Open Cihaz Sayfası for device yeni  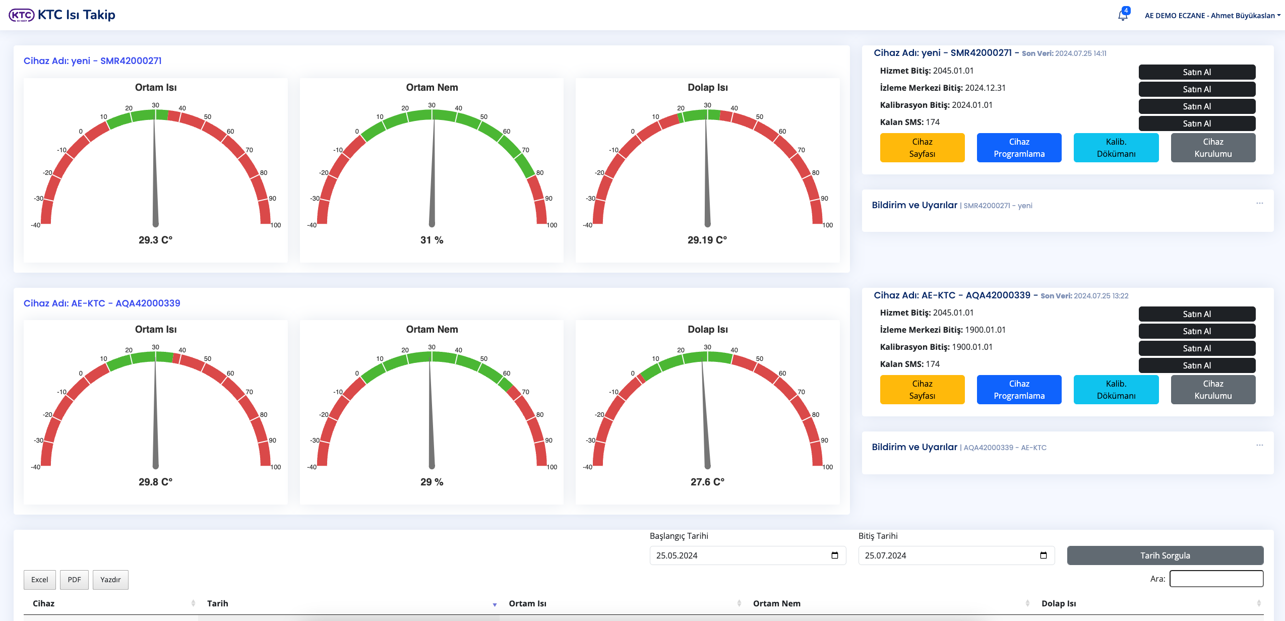[922, 148]
